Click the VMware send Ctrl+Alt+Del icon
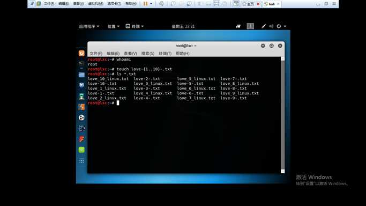366x206 pixels. (x=161, y=4)
